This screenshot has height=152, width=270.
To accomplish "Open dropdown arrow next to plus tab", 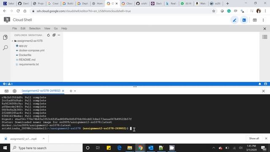I will point(75,91).
